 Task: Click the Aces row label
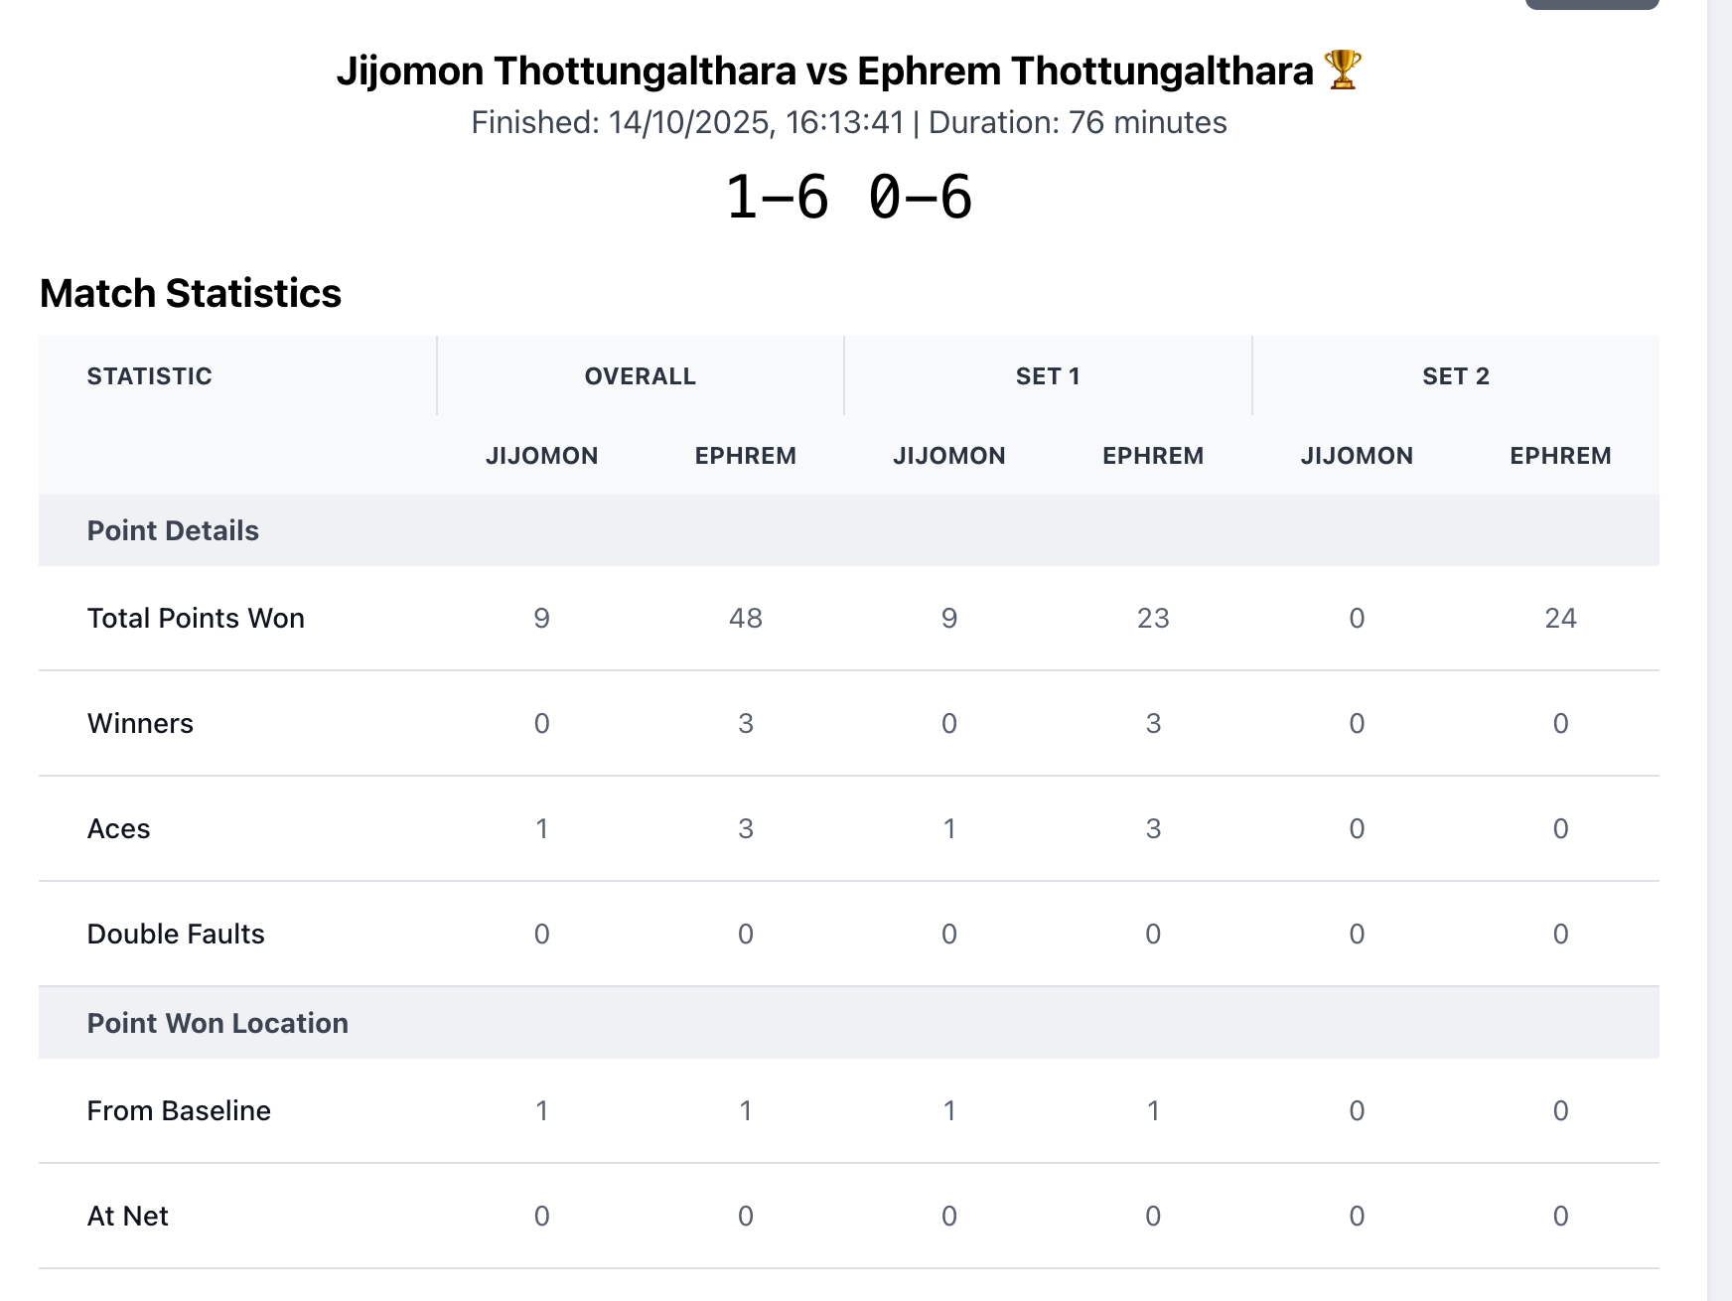pyautogui.click(x=119, y=827)
